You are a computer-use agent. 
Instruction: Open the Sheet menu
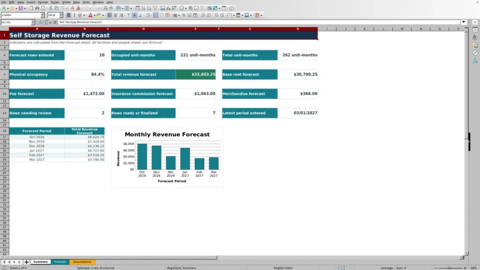point(66,2)
